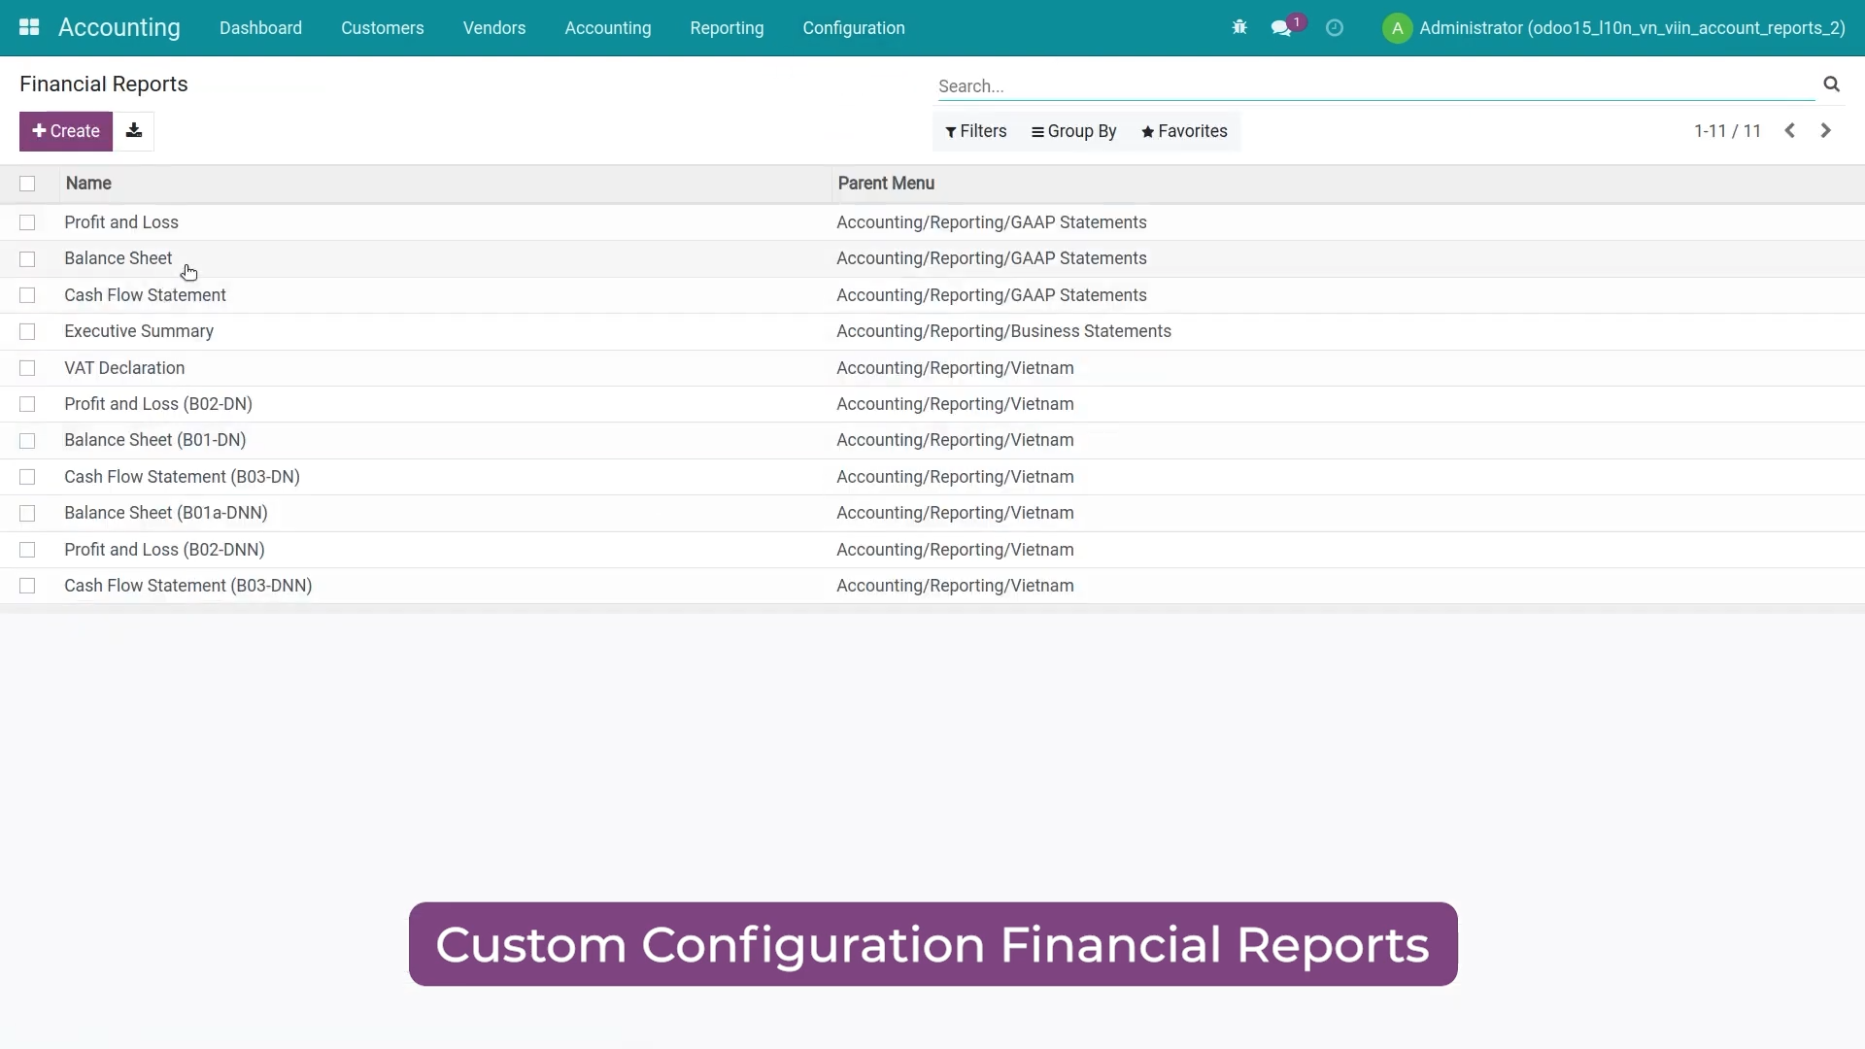Tick the Profit and Loss row checkbox
Screen dimensions: 1865x1049
(x=27, y=222)
